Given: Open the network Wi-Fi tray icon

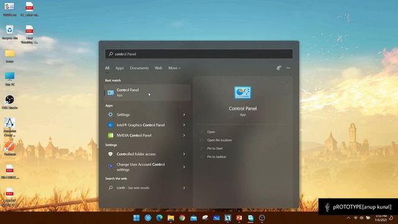Looking at the screenshot, I should (355, 218).
